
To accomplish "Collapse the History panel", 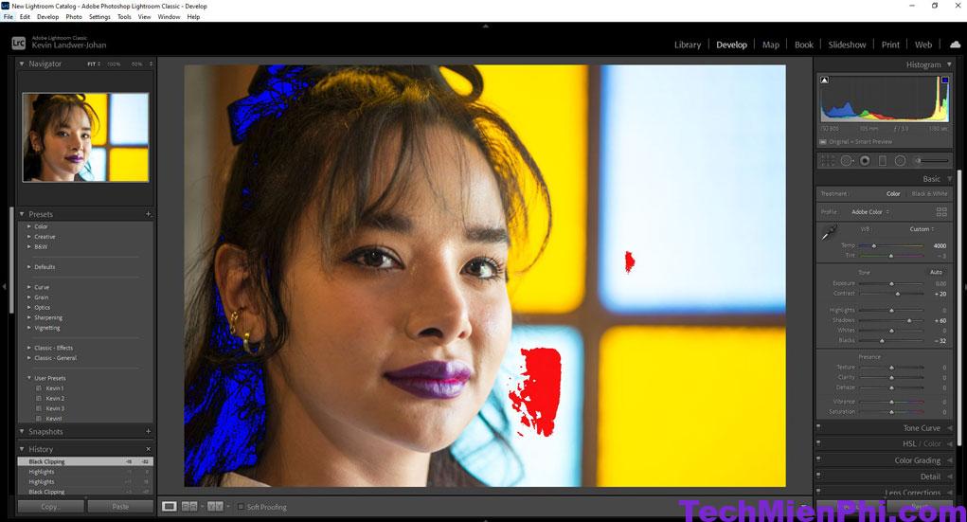I will pos(22,449).
